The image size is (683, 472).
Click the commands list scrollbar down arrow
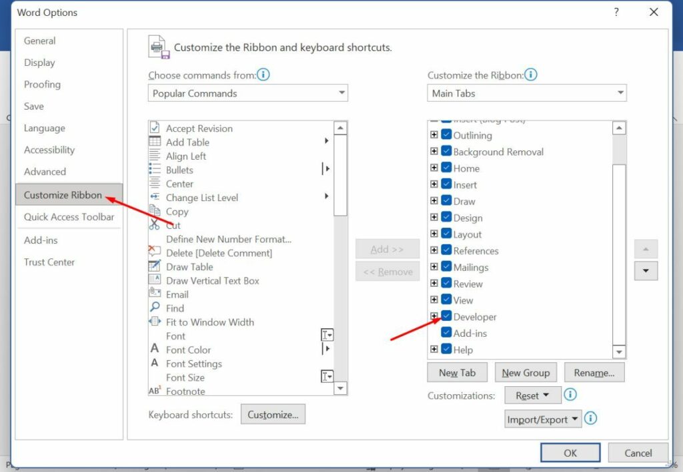pos(341,388)
